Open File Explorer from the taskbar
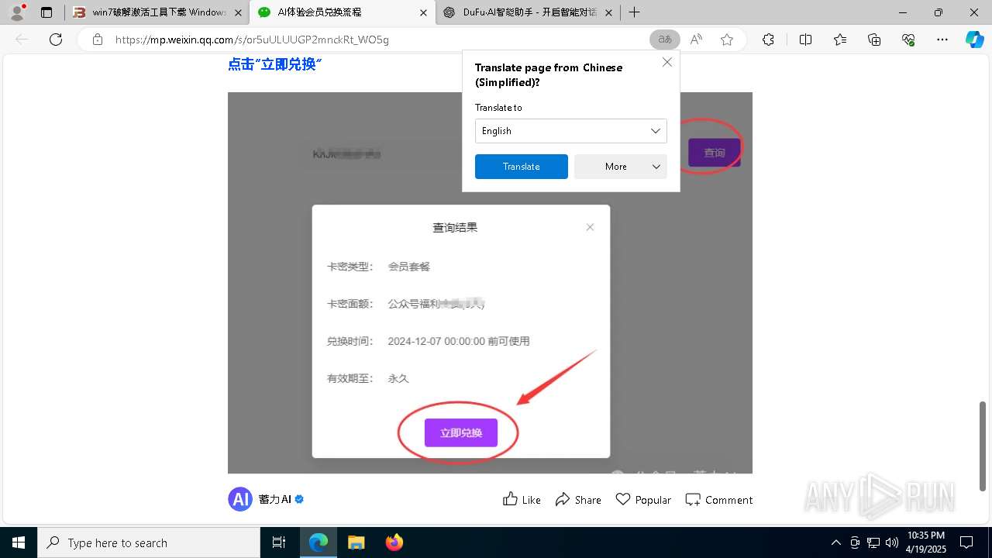This screenshot has width=992, height=558. pyautogui.click(x=356, y=542)
